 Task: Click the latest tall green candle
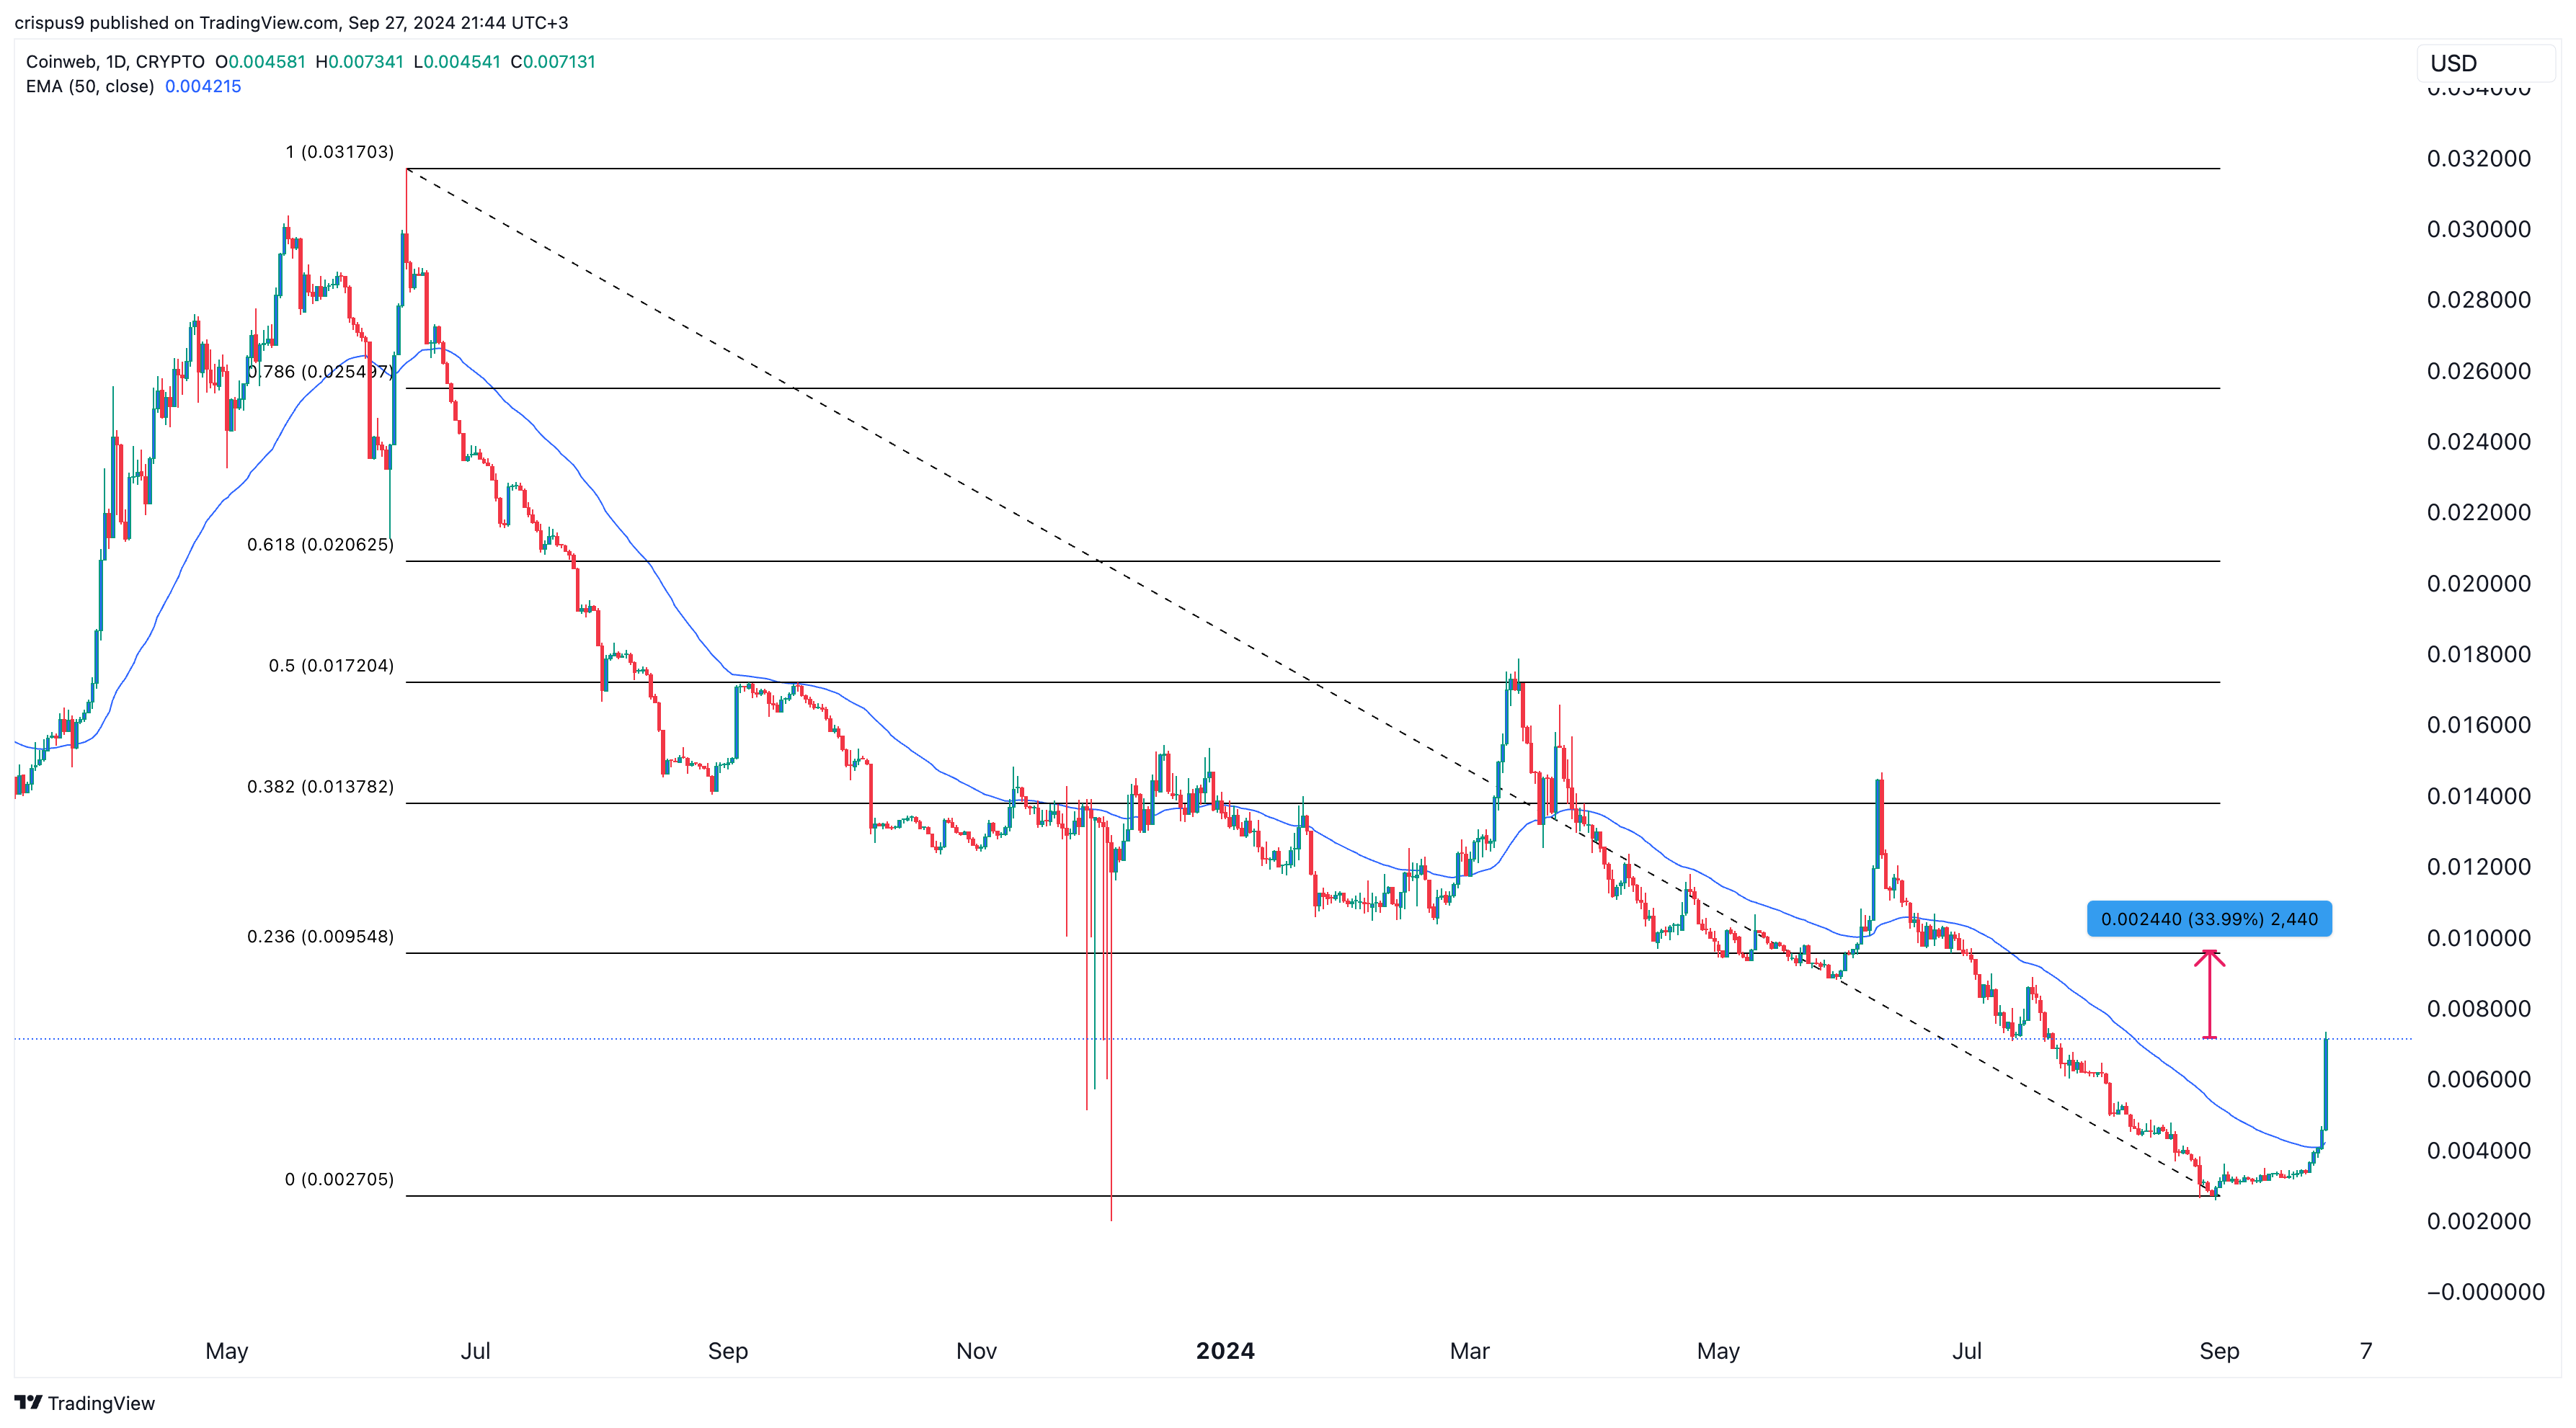click(2326, 1083)
